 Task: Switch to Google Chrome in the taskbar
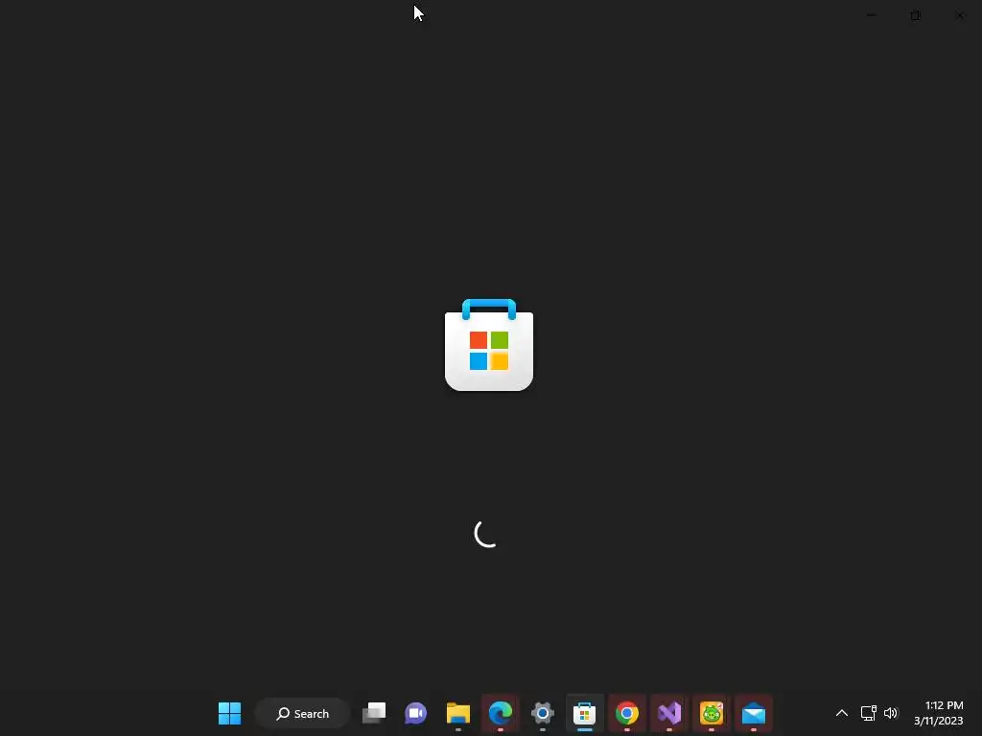627,713
